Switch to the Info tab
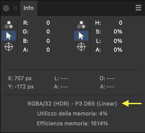This screenshot has height=133, width=145. click(x=29, y=8)
